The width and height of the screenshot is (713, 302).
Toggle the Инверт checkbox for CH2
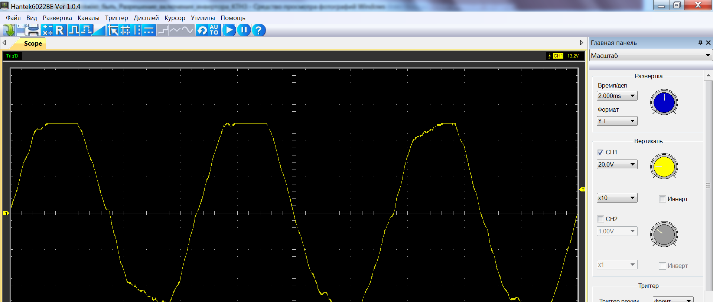[x=662, y=266]
